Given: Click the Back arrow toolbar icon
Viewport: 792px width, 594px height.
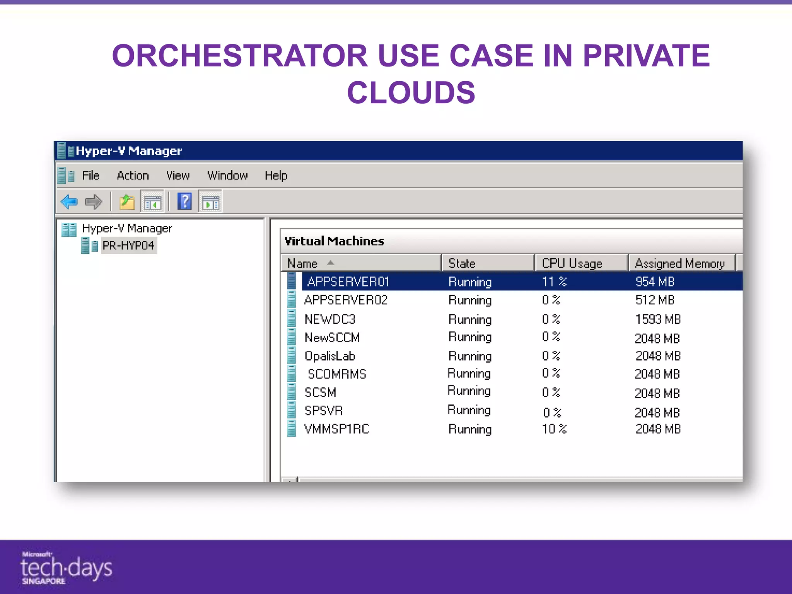Looking at the screenshot, I should pos(70,202).
